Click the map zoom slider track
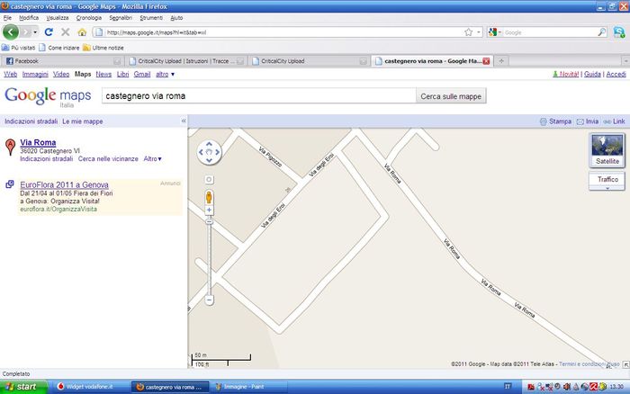This screenshot has width=630, height=394. click(209, 259)
